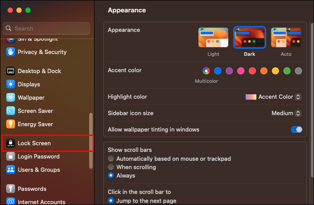Select 'When scrolling' scroll bar option
314x205 pixels.
(x=111, y=167)
